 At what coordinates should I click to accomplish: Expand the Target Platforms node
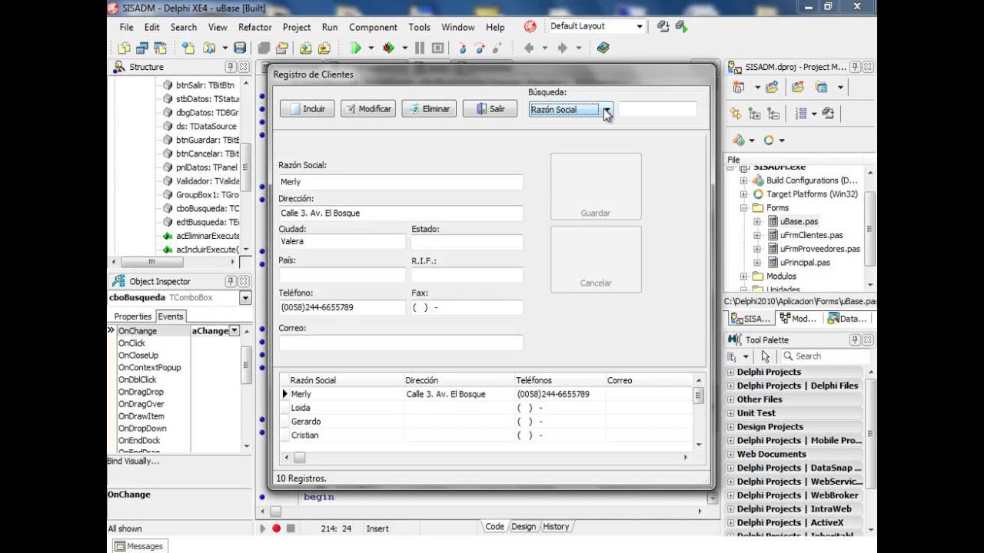pyautogui.click(x=743, y=194)
